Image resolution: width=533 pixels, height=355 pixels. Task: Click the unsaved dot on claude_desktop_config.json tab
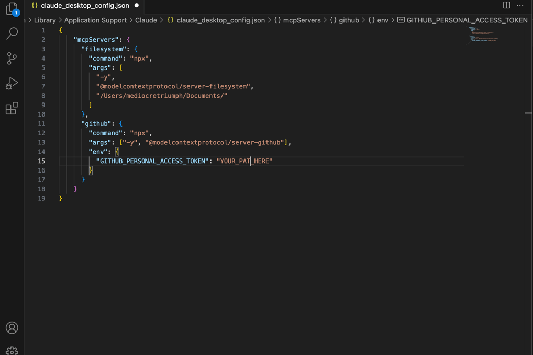pos(137,5)
